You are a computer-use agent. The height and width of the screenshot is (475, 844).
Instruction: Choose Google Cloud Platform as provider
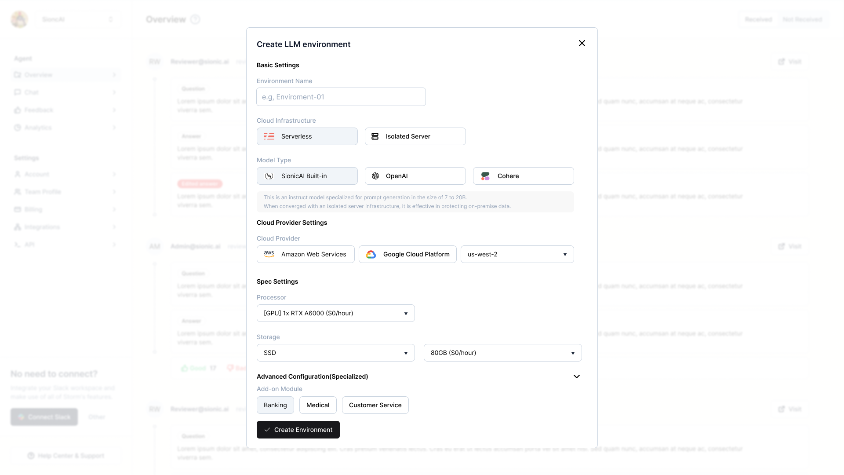(407, 254)
